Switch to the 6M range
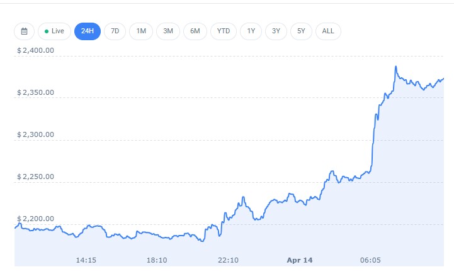454x272 pixels. click(195, 31)
